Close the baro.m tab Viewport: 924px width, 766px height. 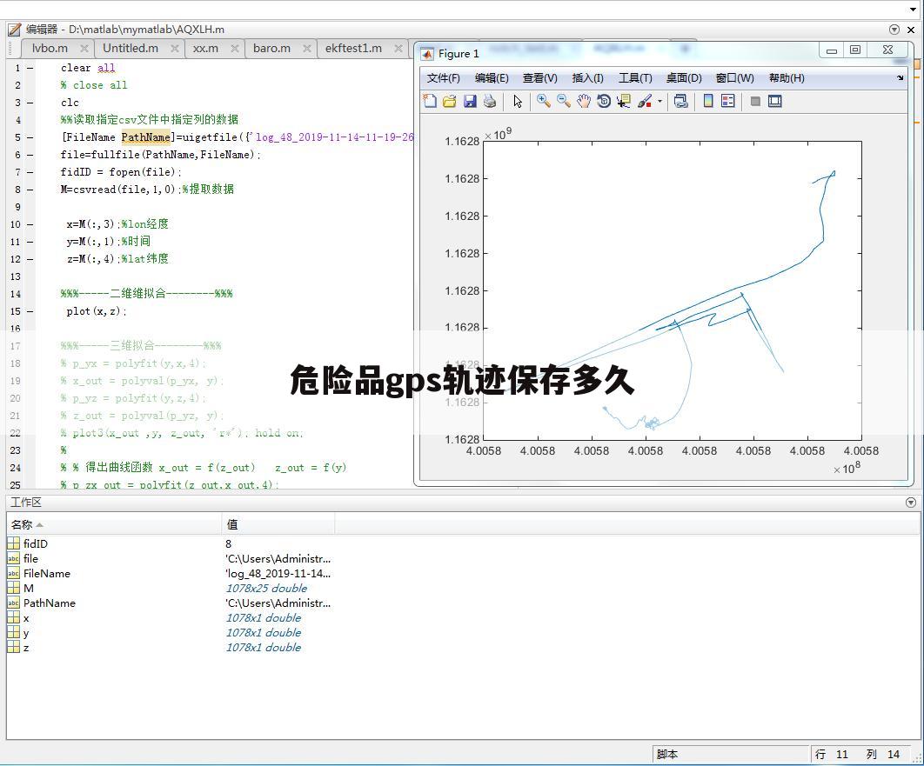[307, 49]
